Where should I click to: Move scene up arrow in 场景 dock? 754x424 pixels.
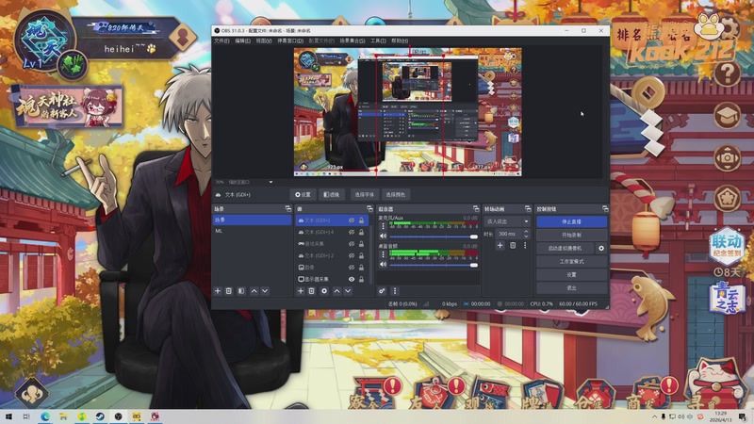click(254, 291)
